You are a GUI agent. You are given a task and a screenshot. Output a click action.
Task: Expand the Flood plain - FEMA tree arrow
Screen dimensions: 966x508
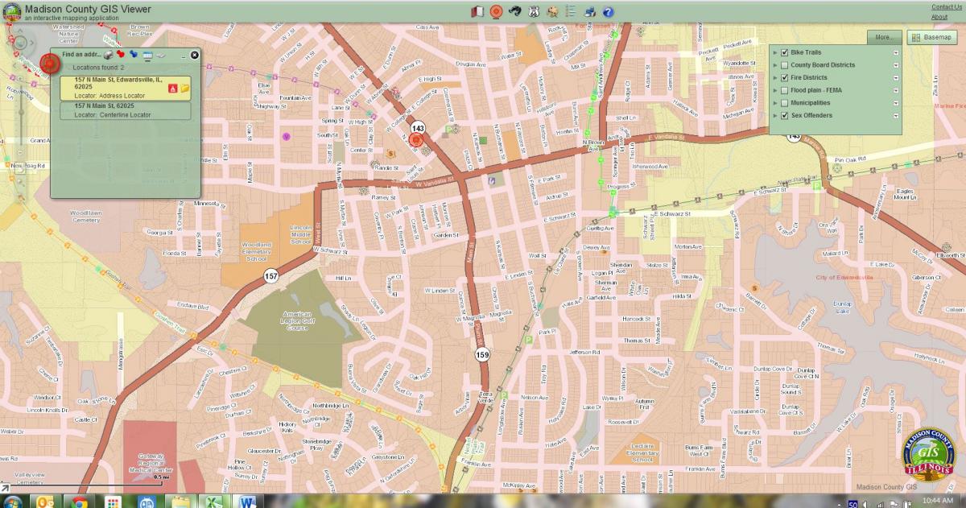[x=775, y=90]
